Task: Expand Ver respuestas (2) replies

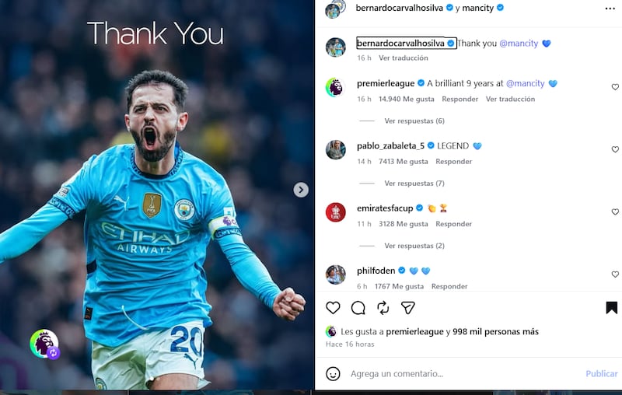Action: click(x=414, y=246)
